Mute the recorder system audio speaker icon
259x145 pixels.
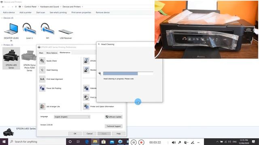pyautogui.click(x=174, y=142)
